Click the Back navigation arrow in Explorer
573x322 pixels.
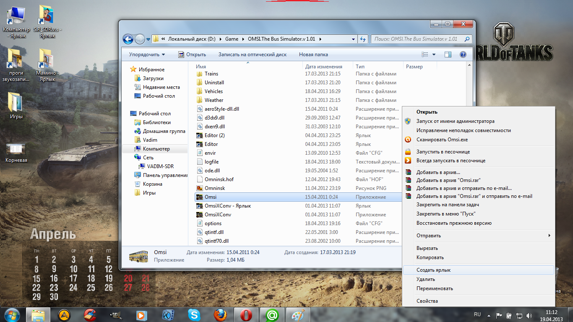(128, 39)
